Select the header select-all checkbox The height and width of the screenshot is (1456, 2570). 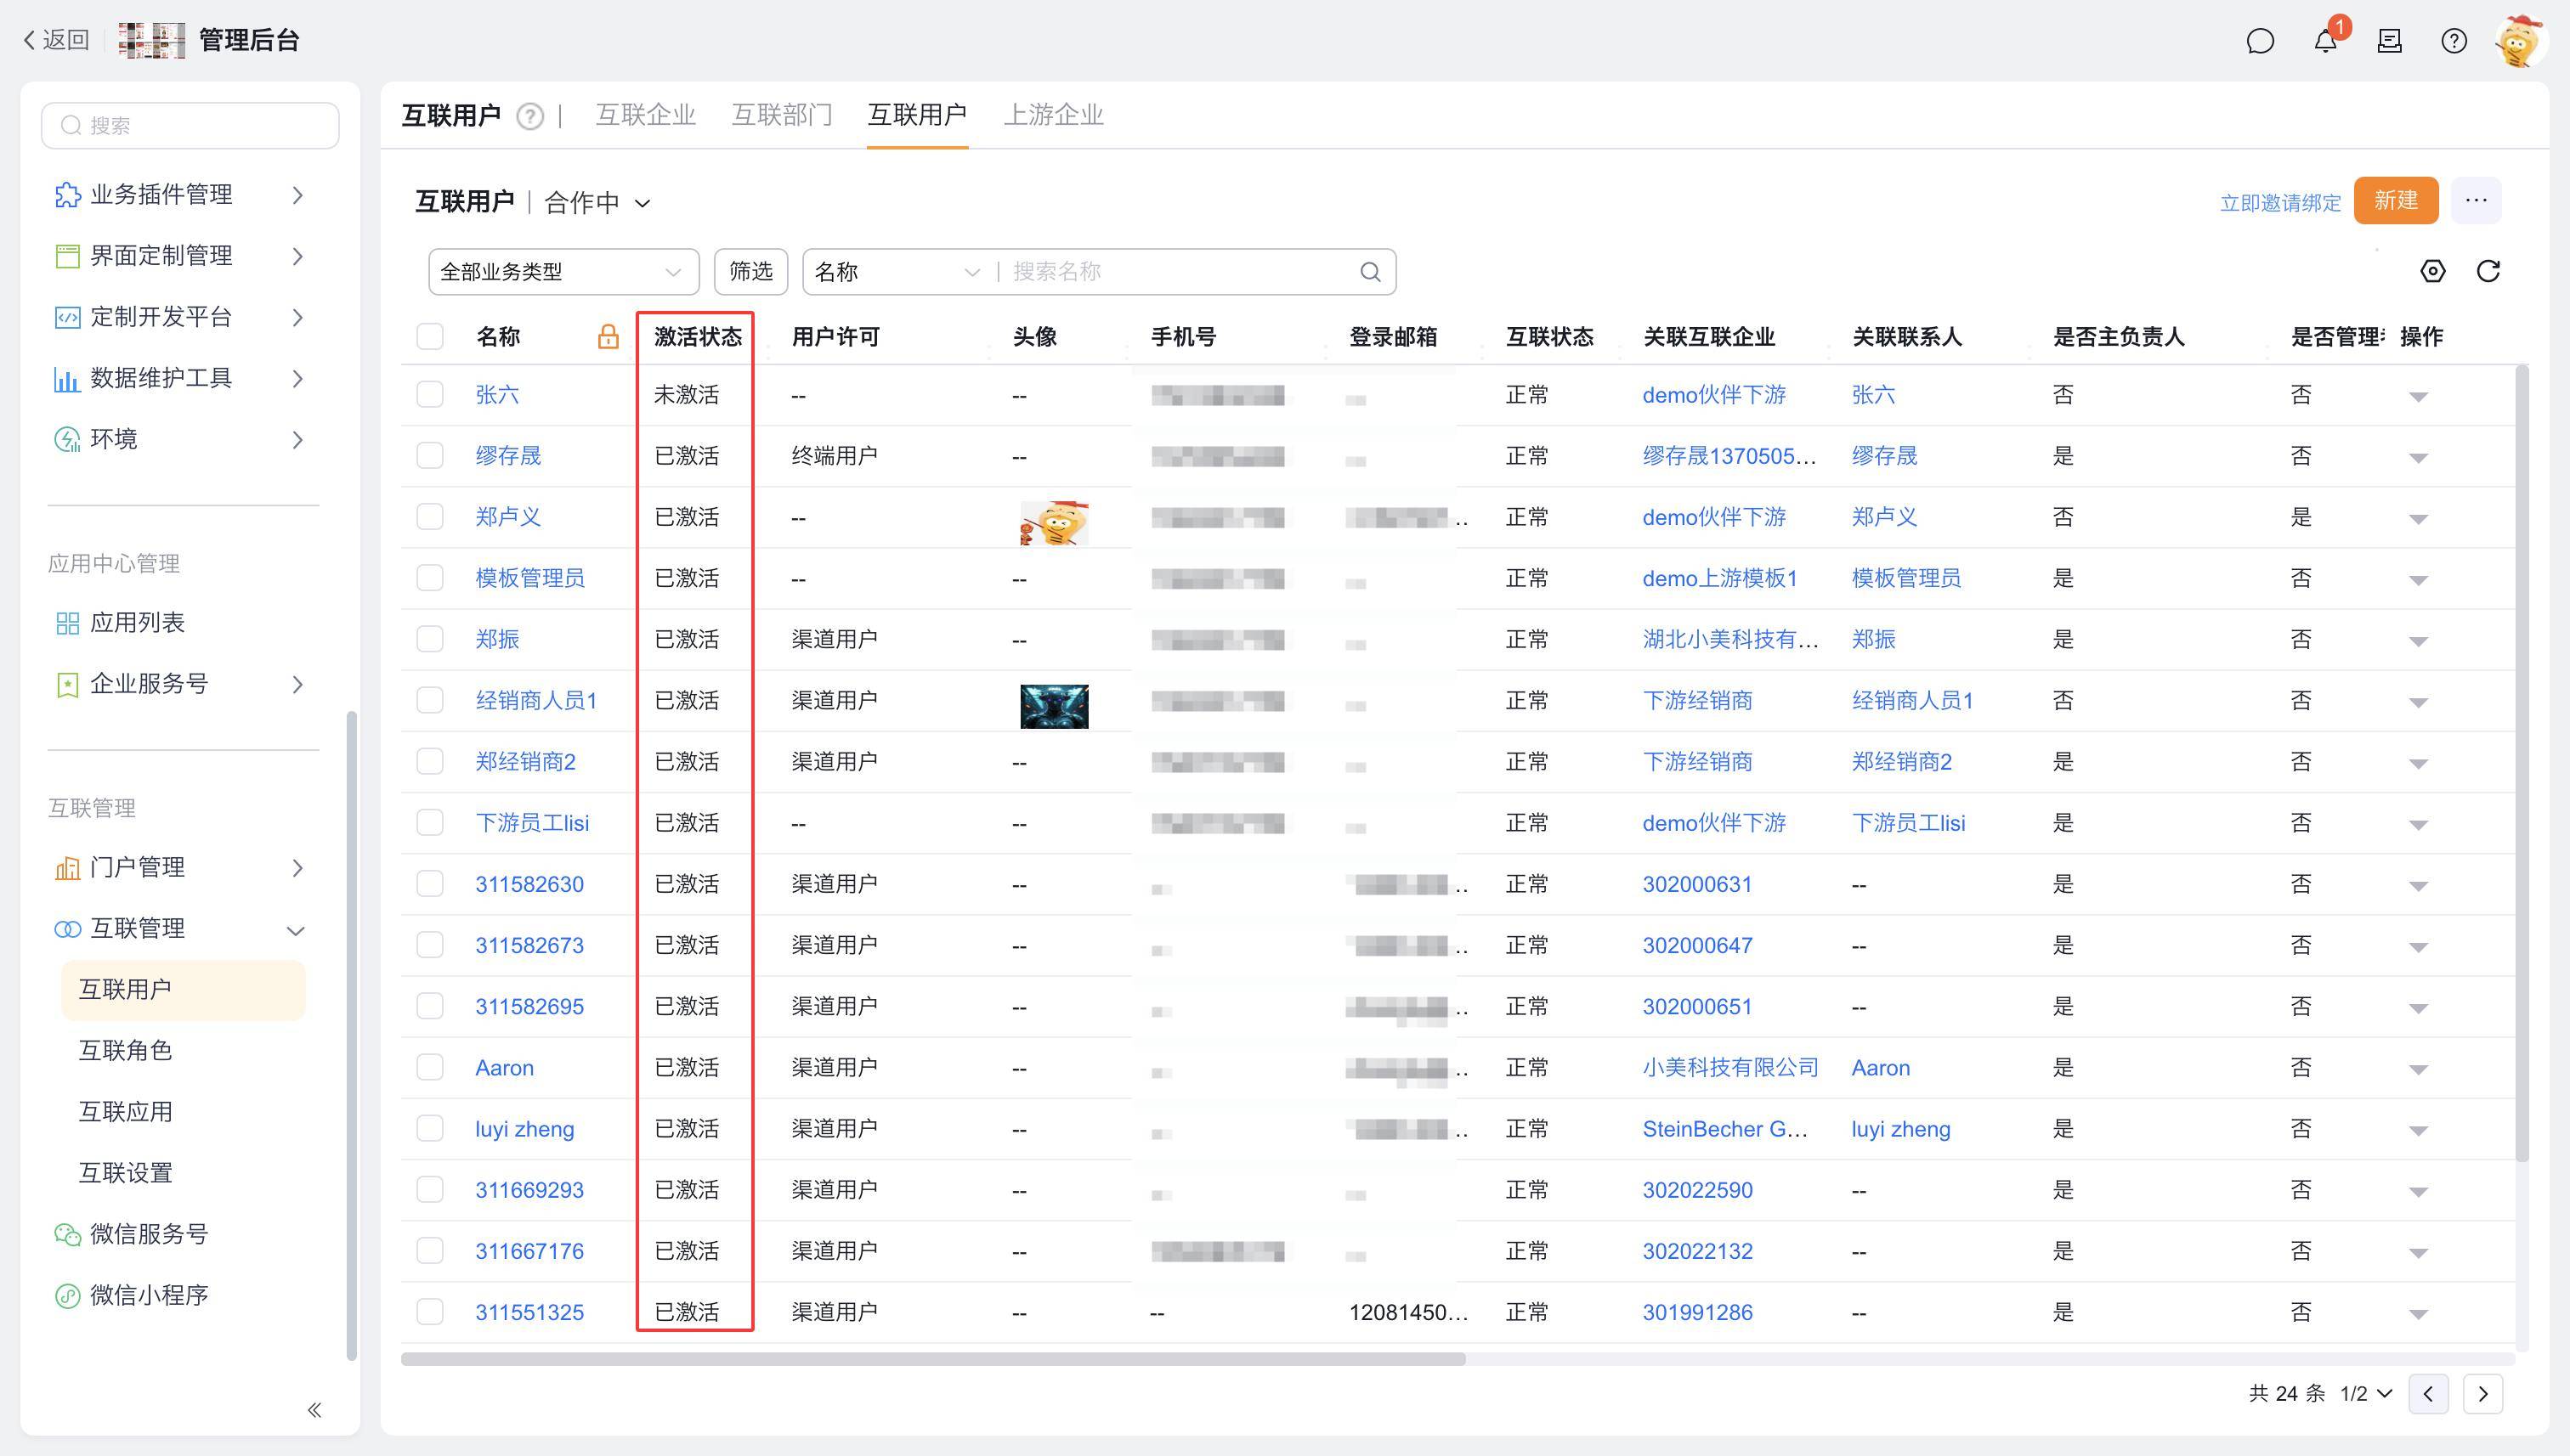click(x=430, y=337)
